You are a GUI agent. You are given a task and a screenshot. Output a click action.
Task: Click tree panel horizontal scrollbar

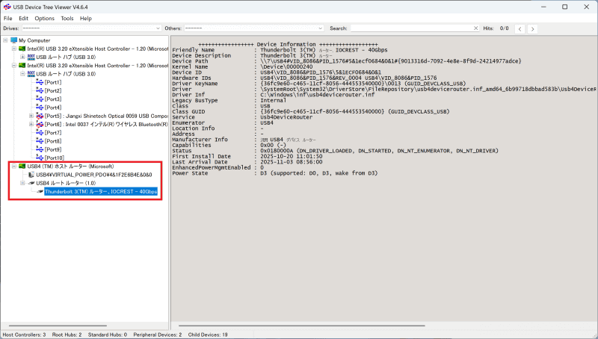tap(58, 326)
